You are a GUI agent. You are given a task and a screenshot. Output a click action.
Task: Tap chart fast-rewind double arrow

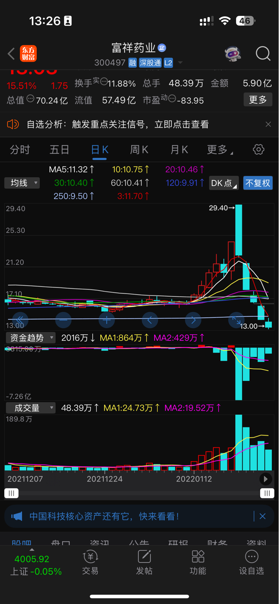pyautogui.click(x=20, y=320)
